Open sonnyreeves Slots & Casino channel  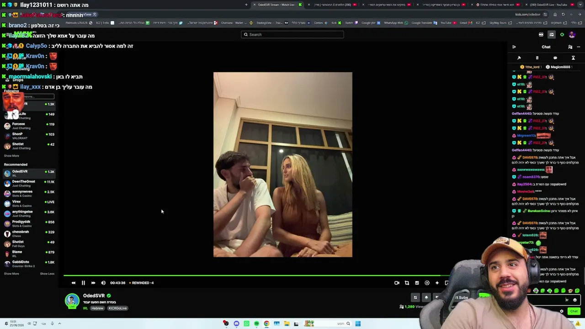[x=29, y=193]
